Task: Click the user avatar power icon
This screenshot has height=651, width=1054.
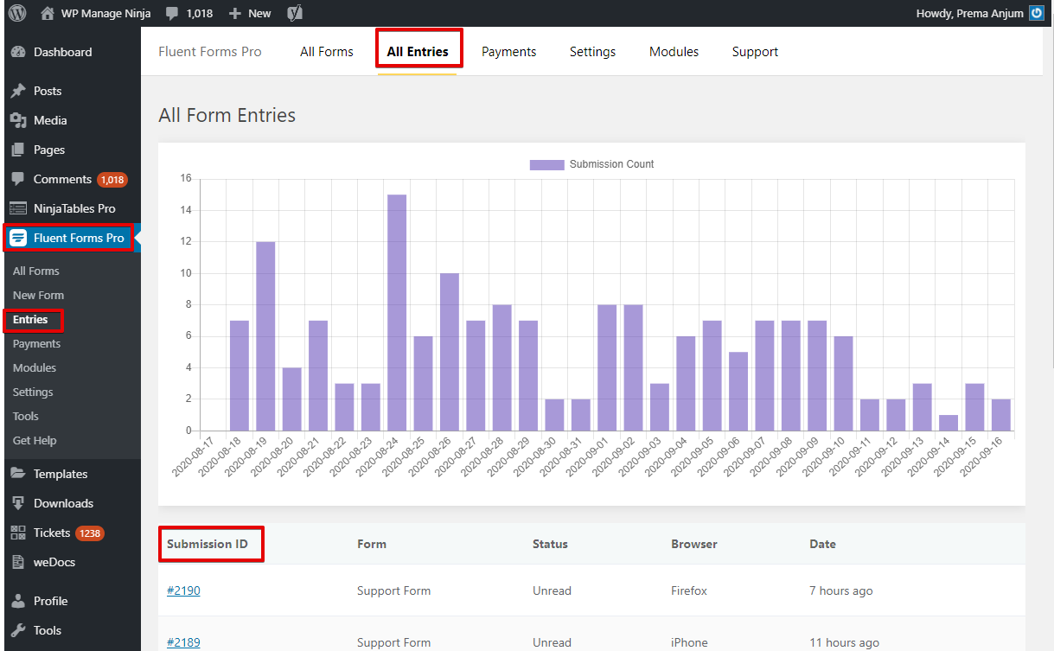Action: [x=1037, y=13]
